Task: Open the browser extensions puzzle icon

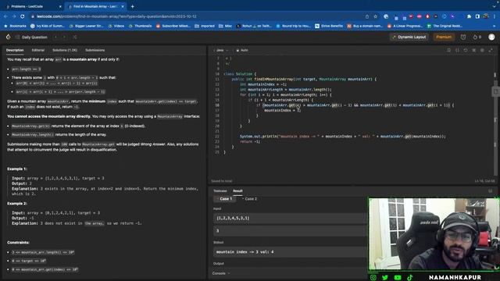Action: coord(469,16)
